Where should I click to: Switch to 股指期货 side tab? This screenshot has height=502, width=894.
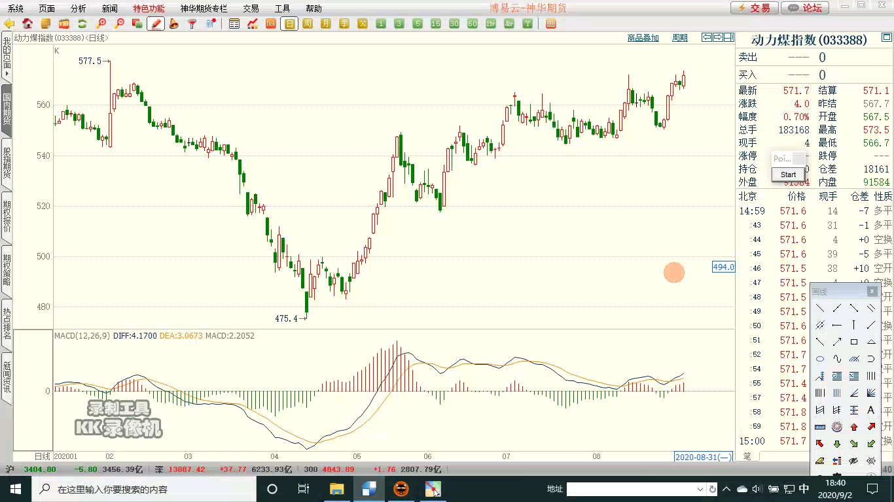(7, 163)
